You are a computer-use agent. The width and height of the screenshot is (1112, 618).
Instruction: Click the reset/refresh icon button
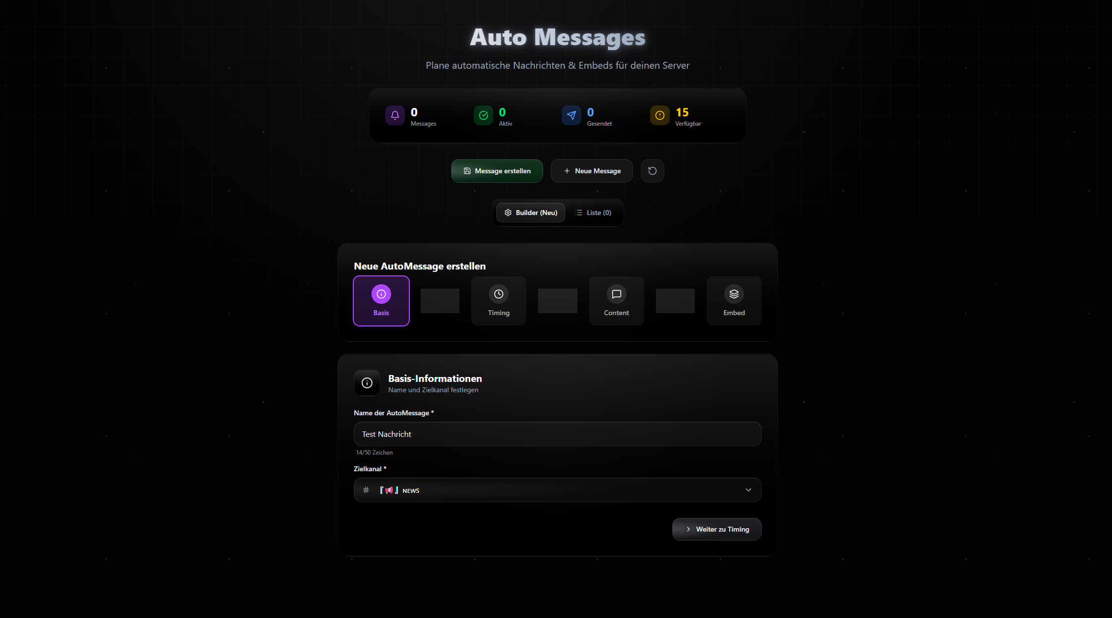point(652,170)
